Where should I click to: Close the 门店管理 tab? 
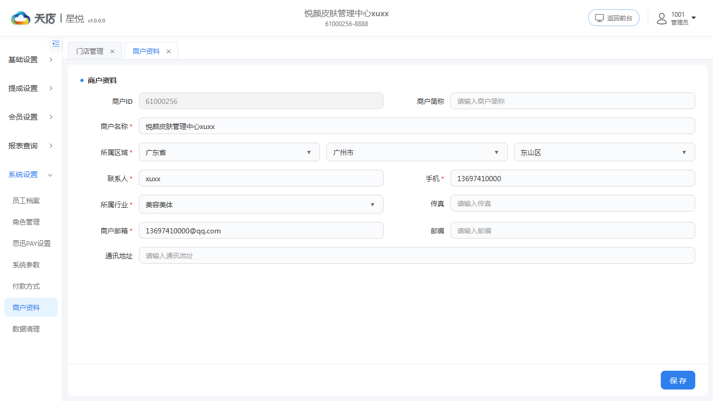pos(112,51)
